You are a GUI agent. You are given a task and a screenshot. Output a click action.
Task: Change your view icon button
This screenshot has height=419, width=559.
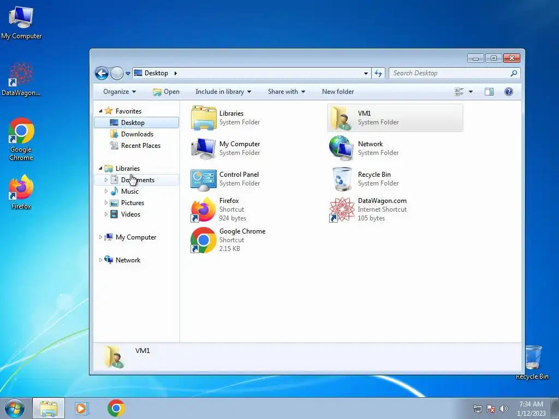459,92
